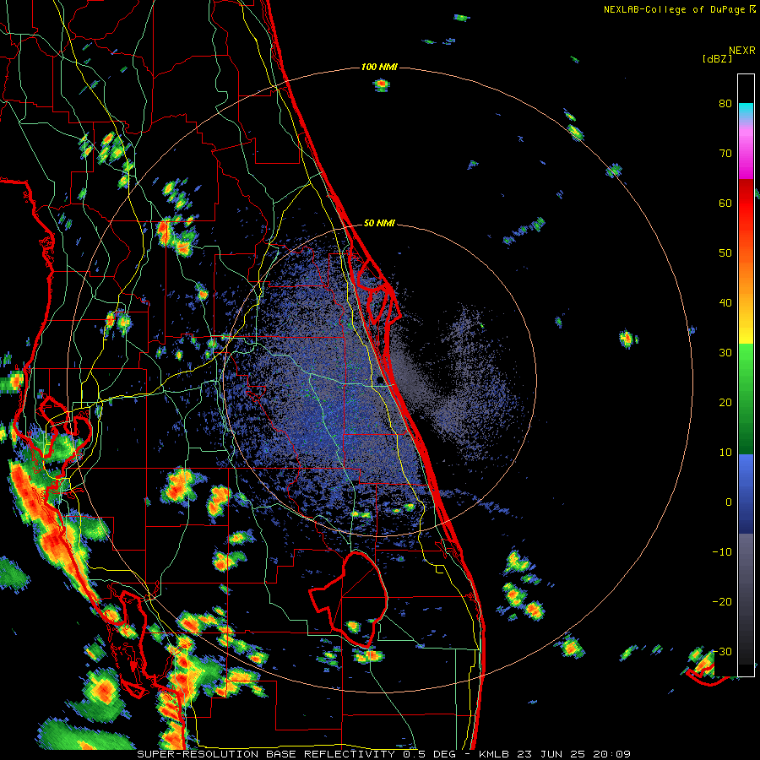
Task: Click the 10 value on dBZ scale
Action: 725,453
